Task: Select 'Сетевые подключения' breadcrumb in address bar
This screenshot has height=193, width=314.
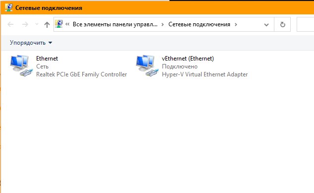Action: pos(199,24)
